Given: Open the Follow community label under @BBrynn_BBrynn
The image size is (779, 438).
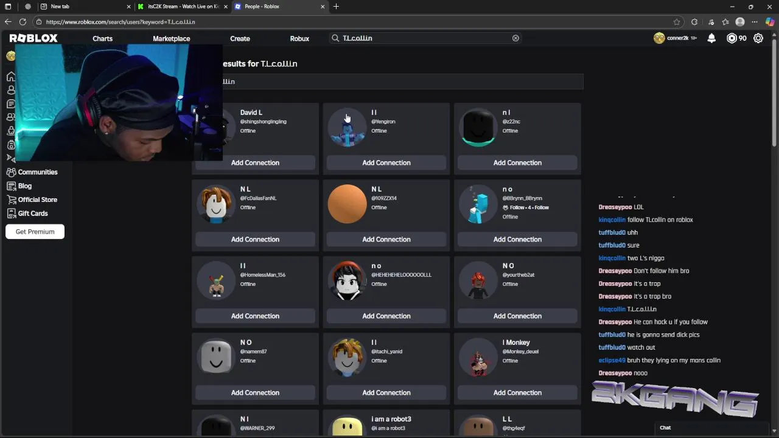Looking at the screenshot, I should 526,207.
